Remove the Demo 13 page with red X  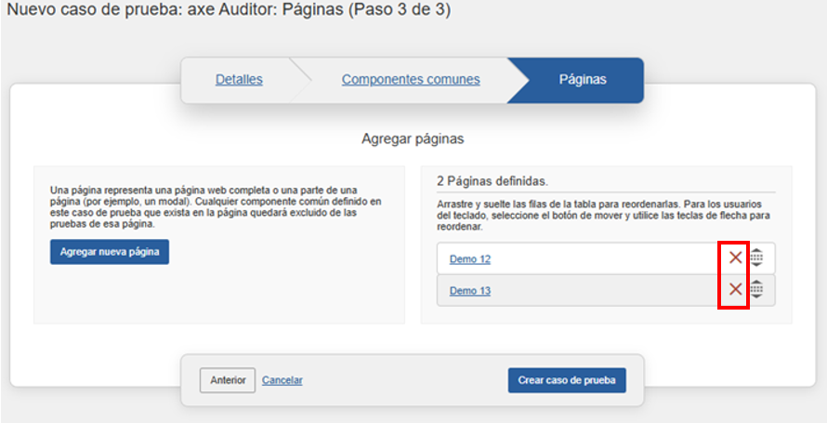[x=735, y=290]
